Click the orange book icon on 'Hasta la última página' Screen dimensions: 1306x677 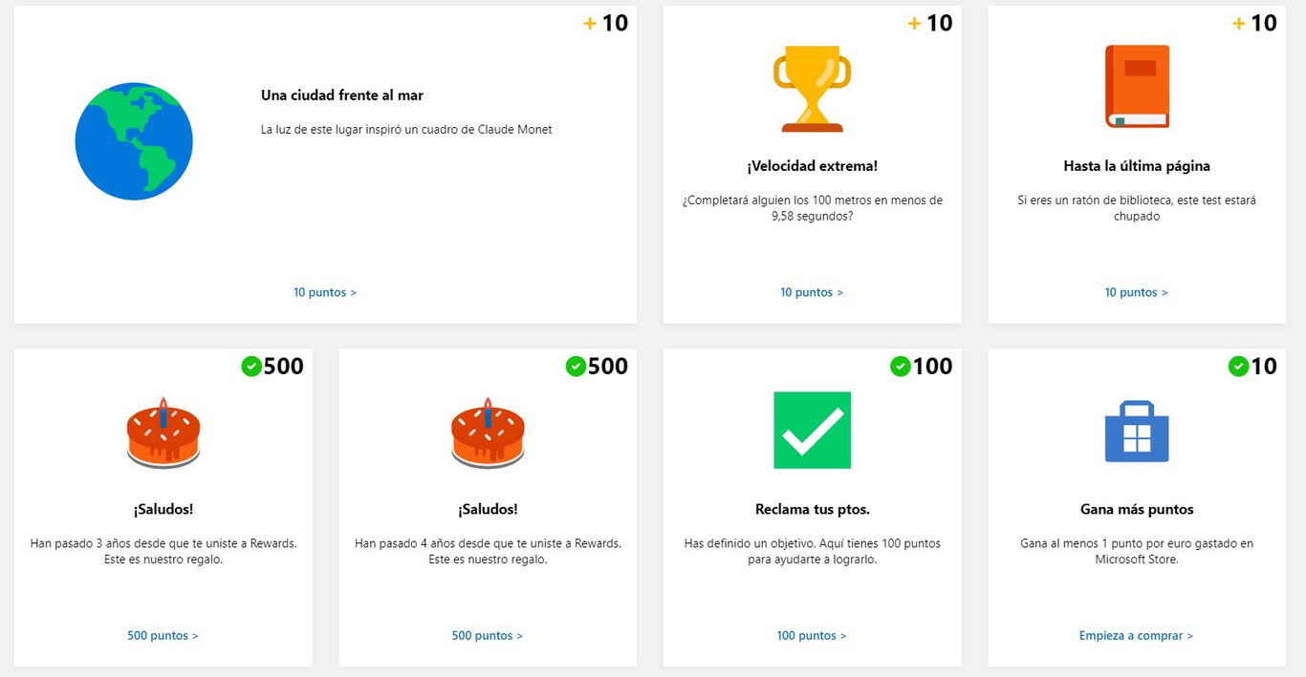tap(1136, 84)
